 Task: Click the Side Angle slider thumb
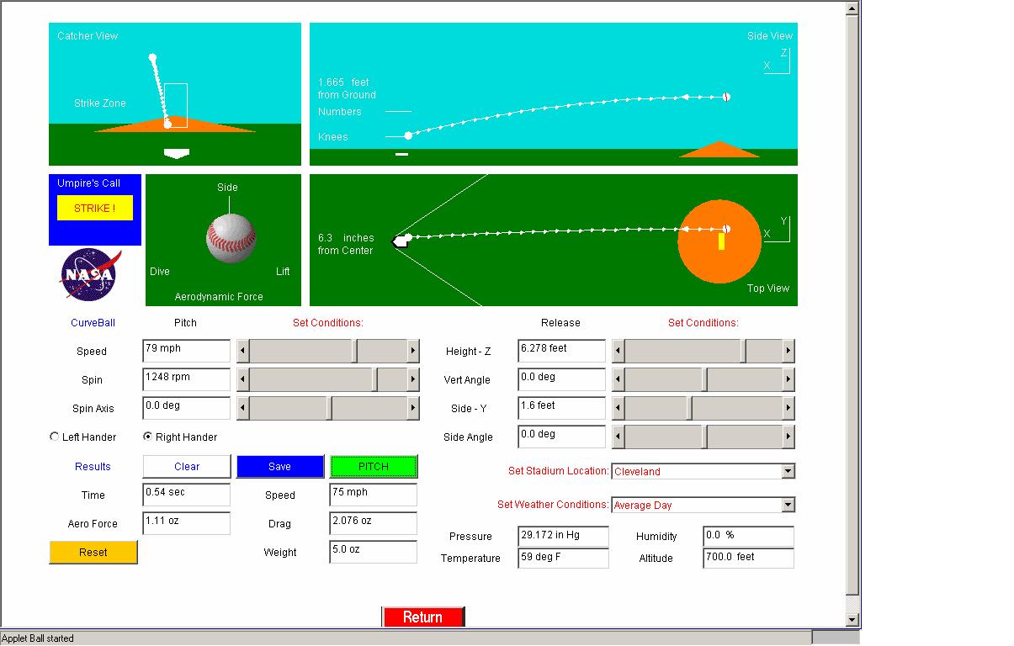704,437
